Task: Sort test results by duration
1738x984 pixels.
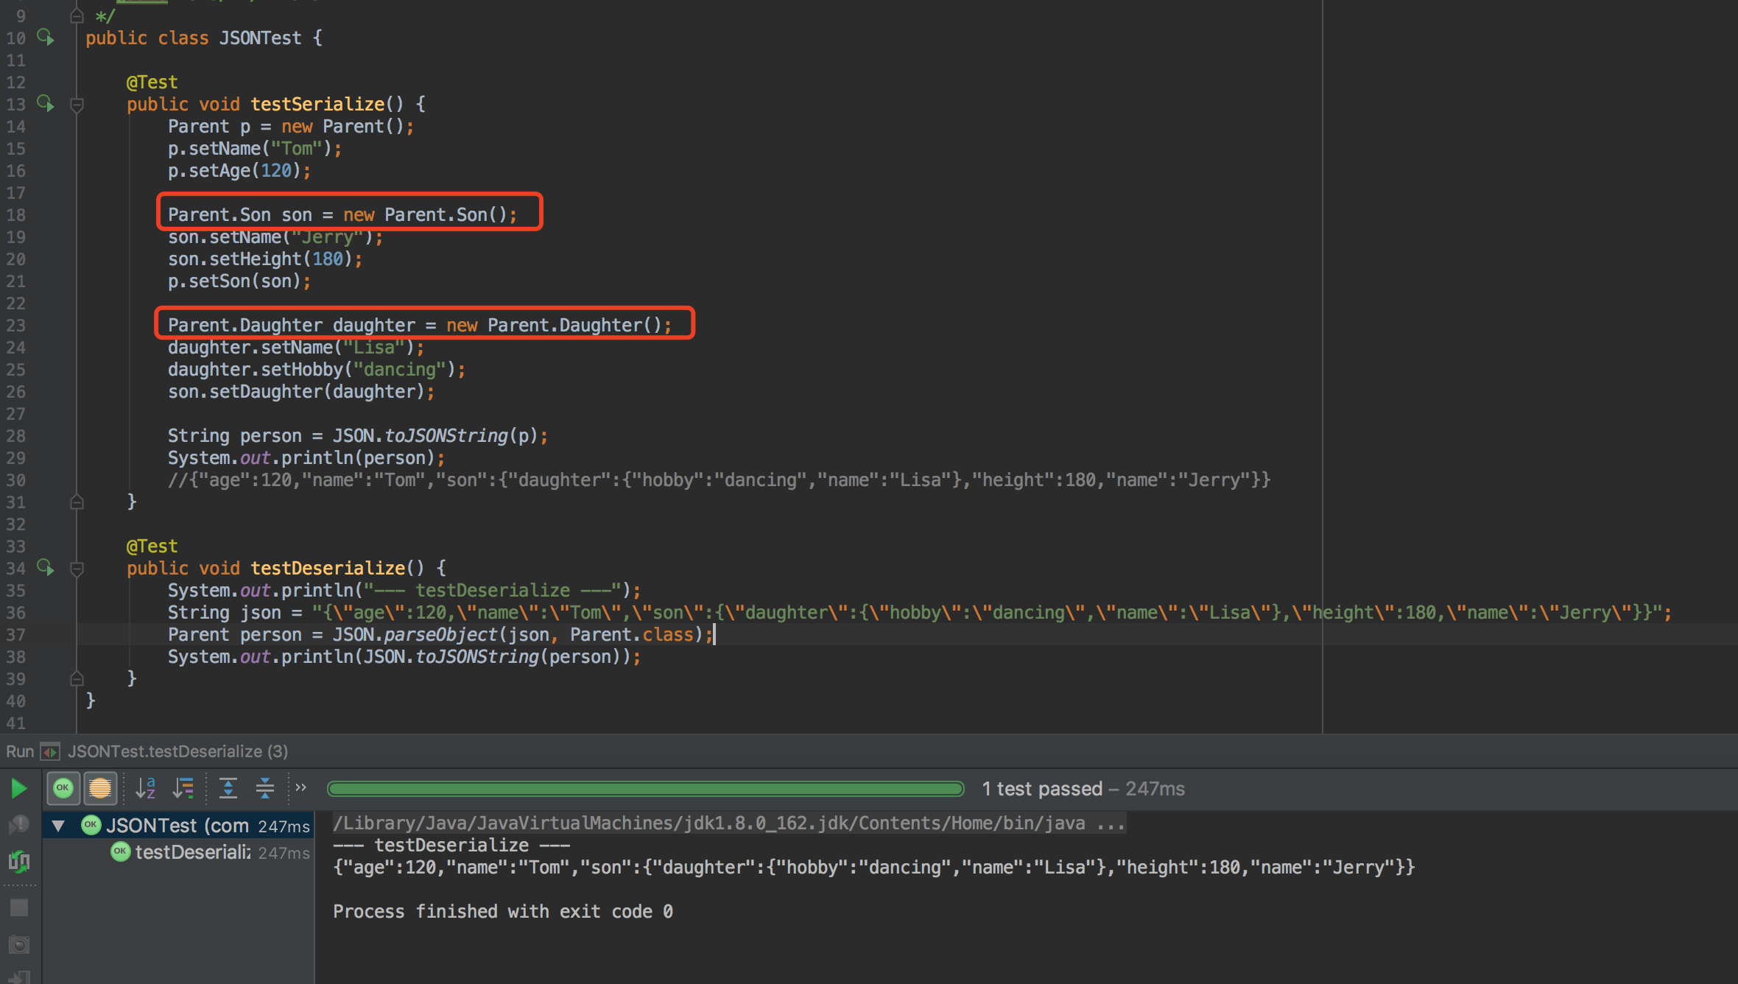Action: (x=183, y=788)
